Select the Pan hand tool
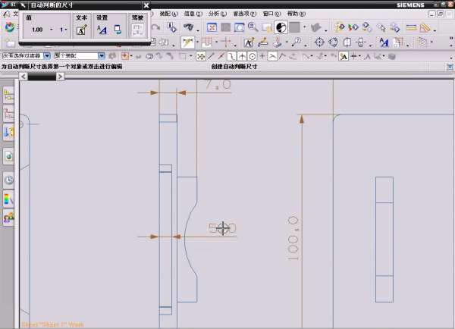Viewport: 455px width, 329px height. pyautogui.click(x=266, y=27)
